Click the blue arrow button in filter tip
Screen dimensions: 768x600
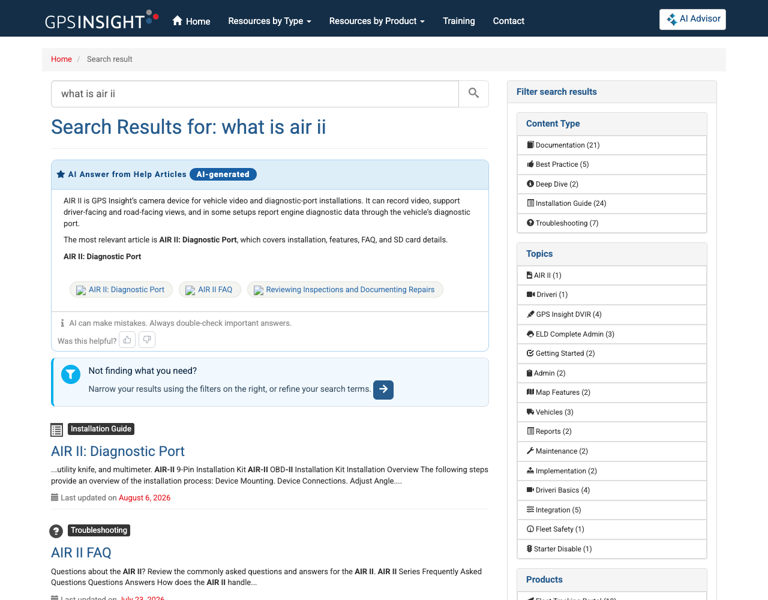click(x=383, y=389)
